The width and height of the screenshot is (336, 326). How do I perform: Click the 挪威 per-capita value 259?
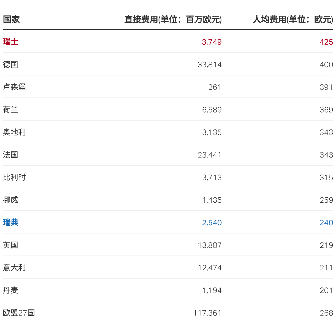(326, 200)
